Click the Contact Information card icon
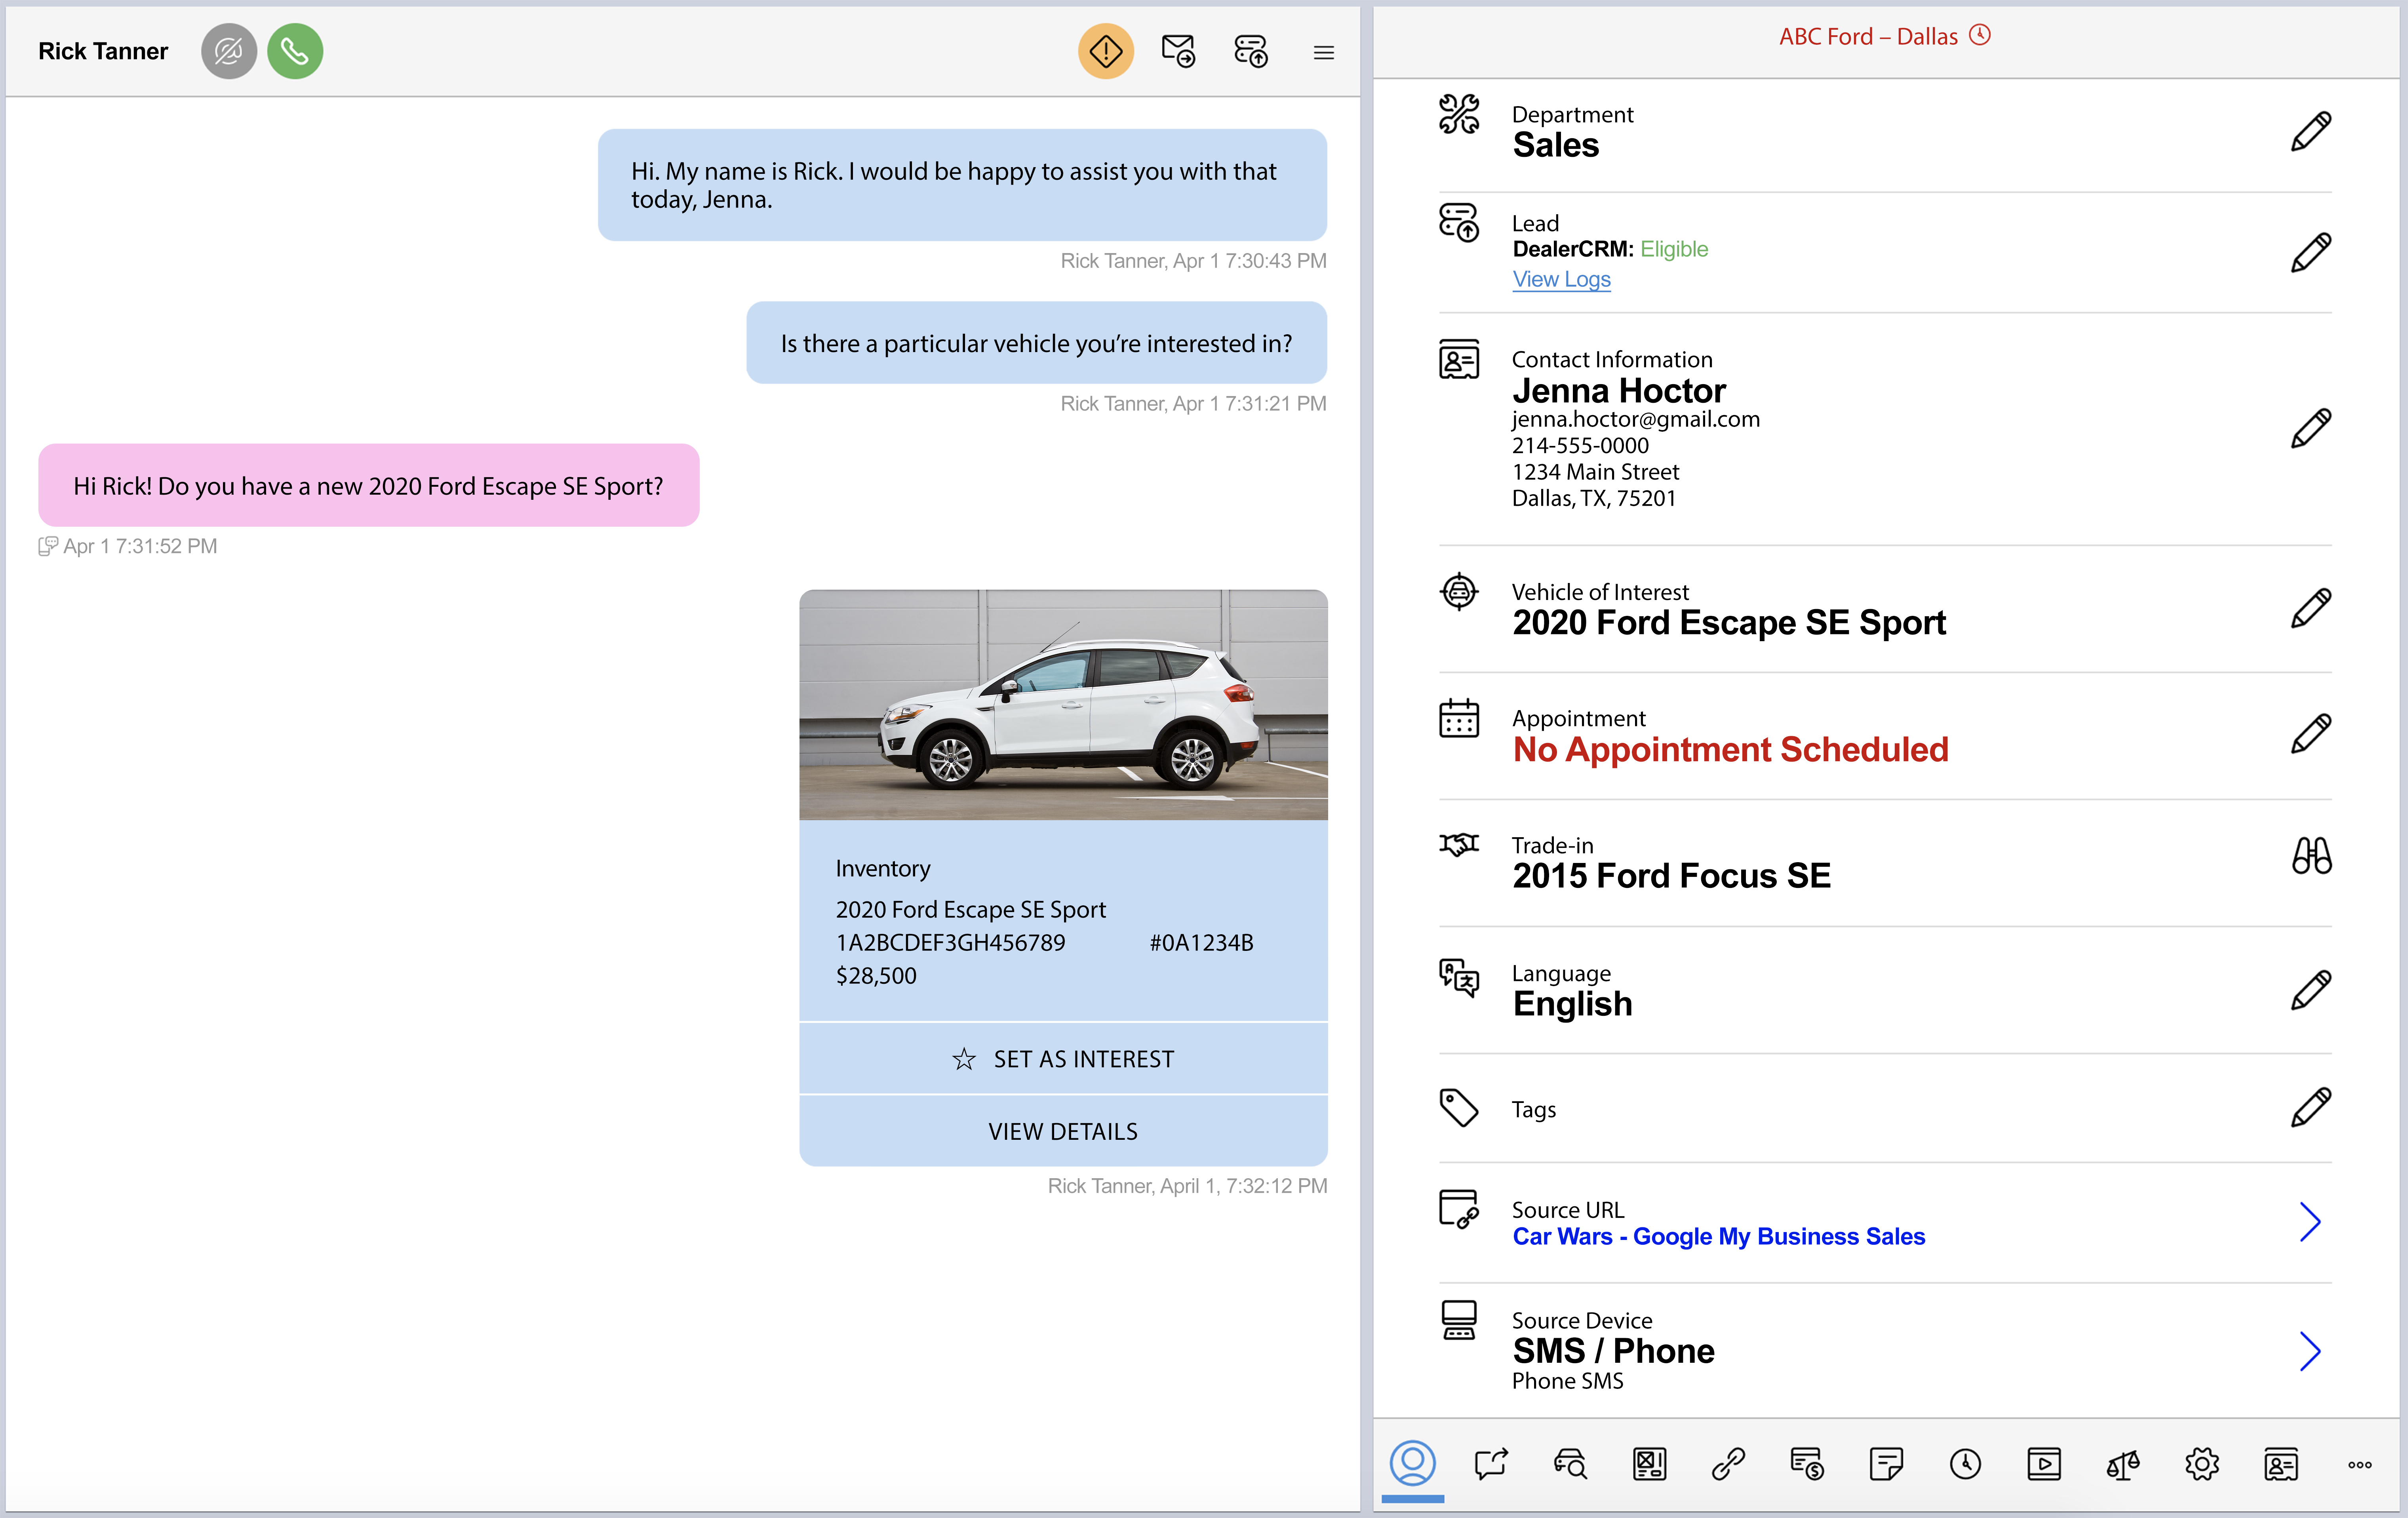The image size is (2408, 1518). click(x=1459, y=359)
